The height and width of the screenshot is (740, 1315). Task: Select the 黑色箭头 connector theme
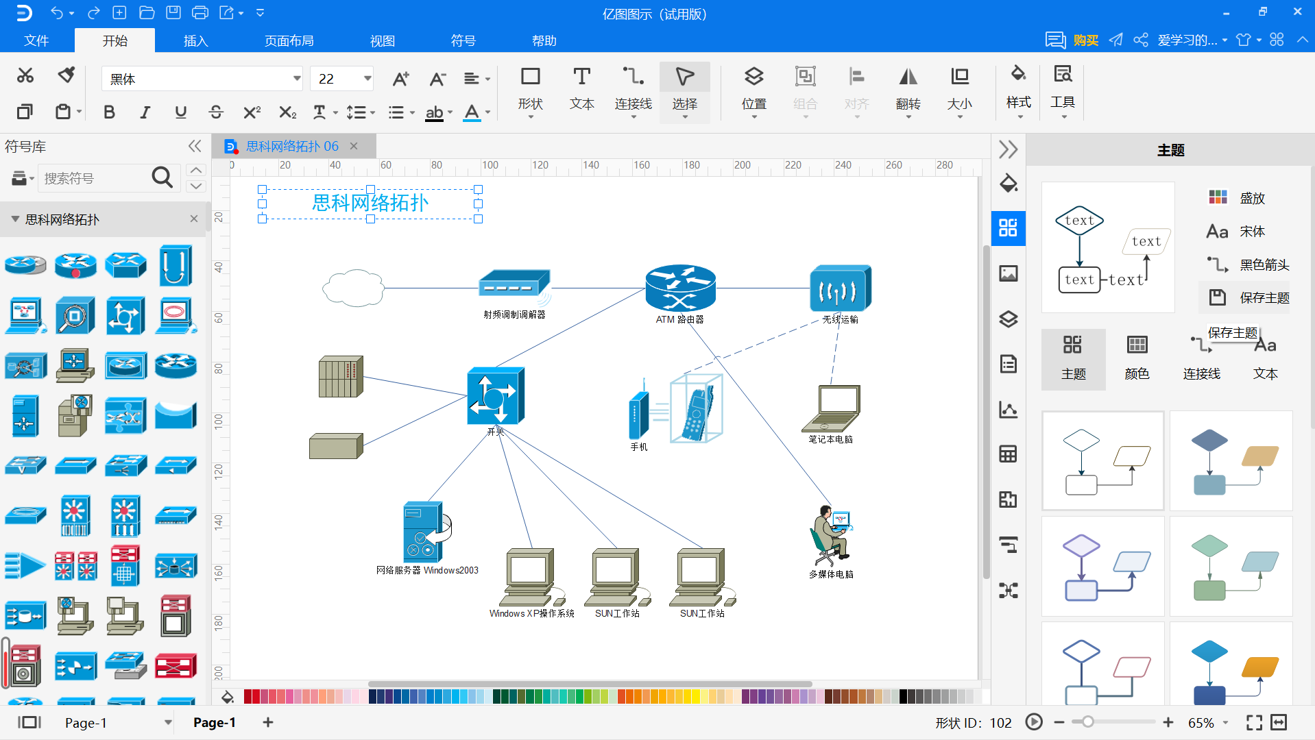pyautogui.click(x=1248, y=264)
